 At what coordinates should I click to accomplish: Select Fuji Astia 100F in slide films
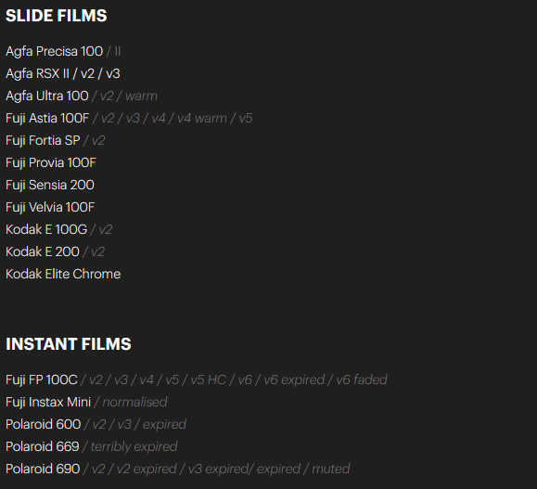pos(47,119)
